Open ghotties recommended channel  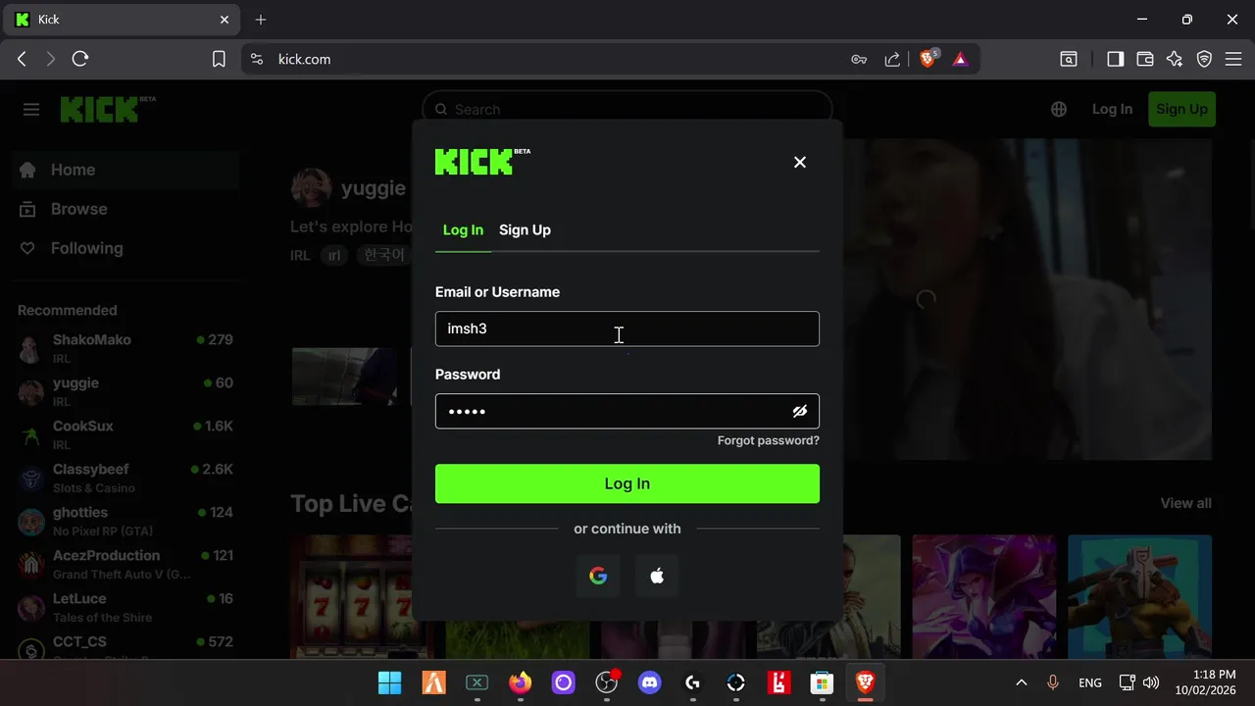click(125, 521)
